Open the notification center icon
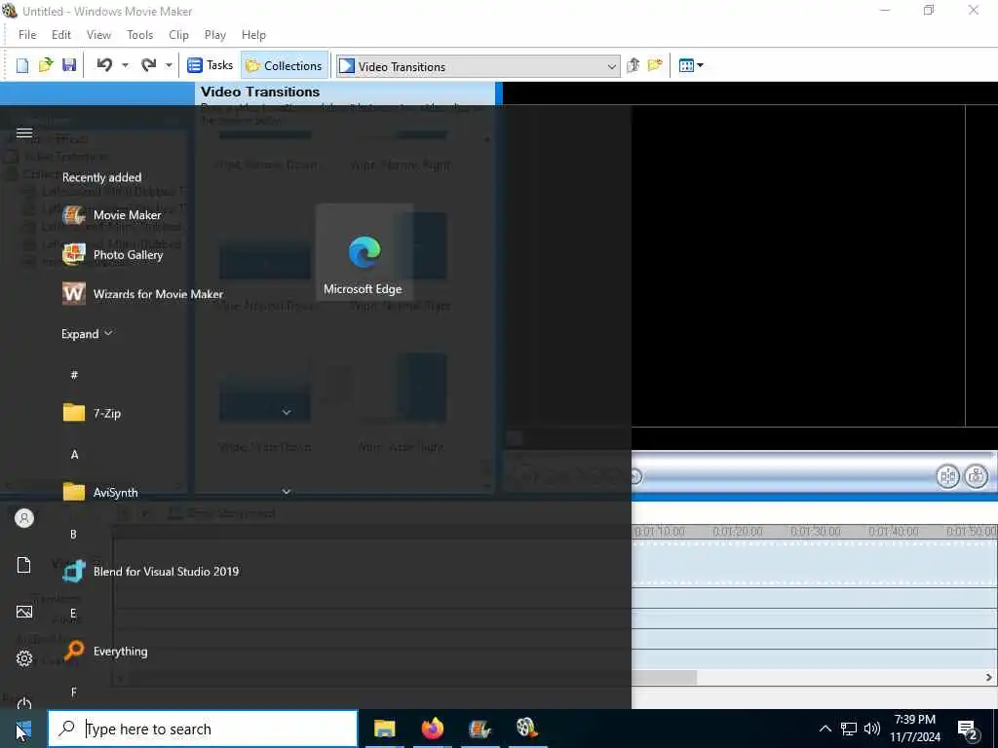Viewport: 998px width, 748px height. click(x=968, y=729)
